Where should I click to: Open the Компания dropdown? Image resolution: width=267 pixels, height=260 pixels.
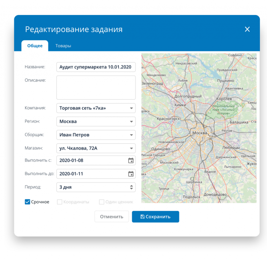pyautogui.click(x=96, y=108)
